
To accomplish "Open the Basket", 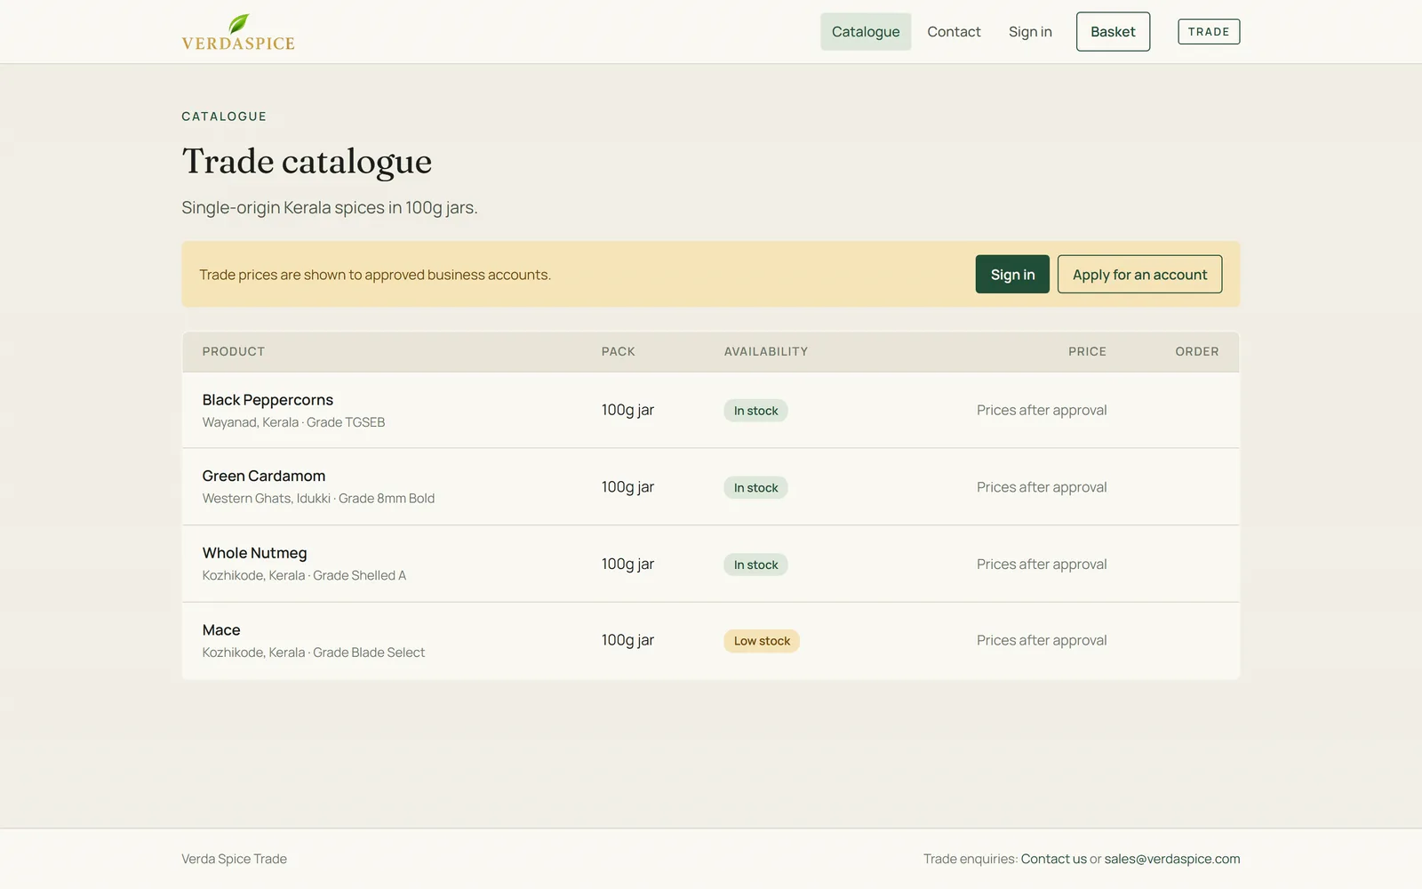I will tap(1113, 32).
